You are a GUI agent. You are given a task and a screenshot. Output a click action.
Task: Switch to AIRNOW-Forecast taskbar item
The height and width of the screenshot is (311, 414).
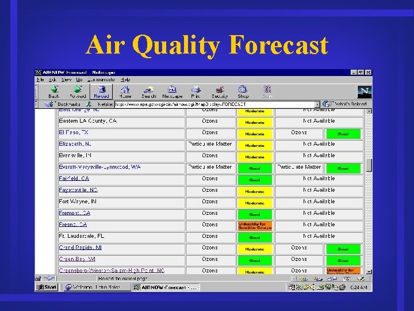coord(166,287)
